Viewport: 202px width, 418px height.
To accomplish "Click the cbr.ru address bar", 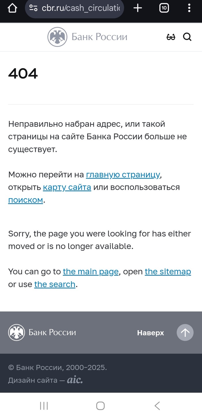I will point(82,8).
